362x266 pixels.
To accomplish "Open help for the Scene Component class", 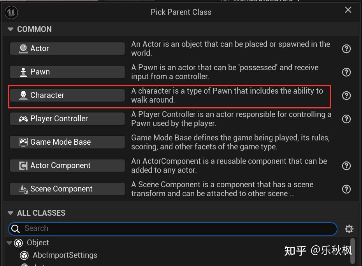I will (x=346, y=189).
